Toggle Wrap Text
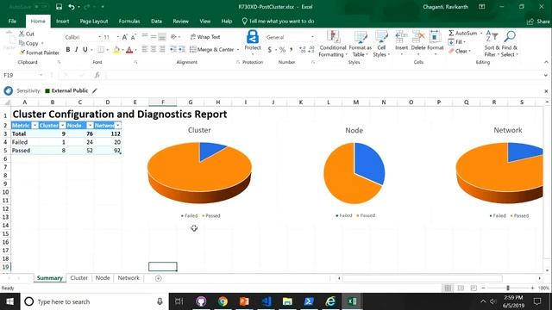 click(205, 37)
